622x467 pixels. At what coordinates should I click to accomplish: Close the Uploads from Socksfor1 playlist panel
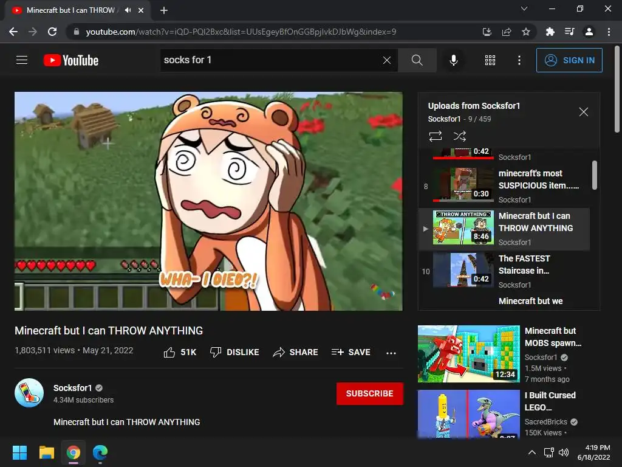[x=584, y=112]
